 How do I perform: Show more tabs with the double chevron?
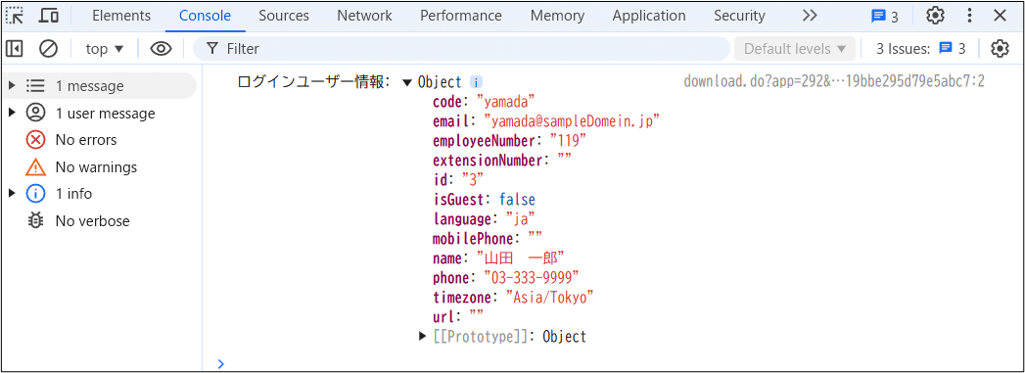click(810, 16)
